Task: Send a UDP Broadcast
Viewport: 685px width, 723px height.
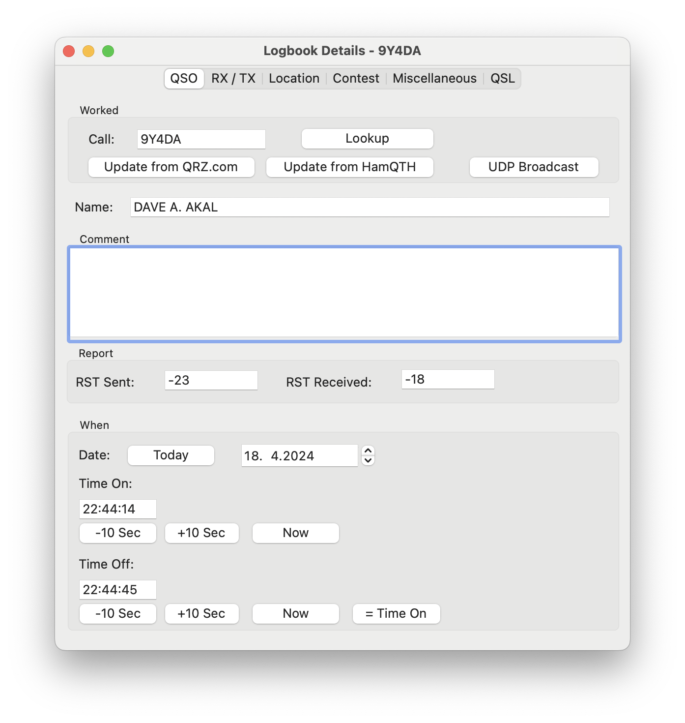Action: pyautogui.click(x=534, y=167)
